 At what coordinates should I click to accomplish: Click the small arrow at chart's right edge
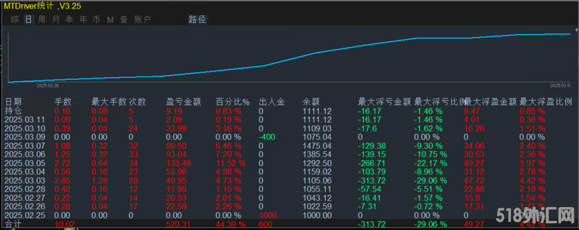coord(576,30)
